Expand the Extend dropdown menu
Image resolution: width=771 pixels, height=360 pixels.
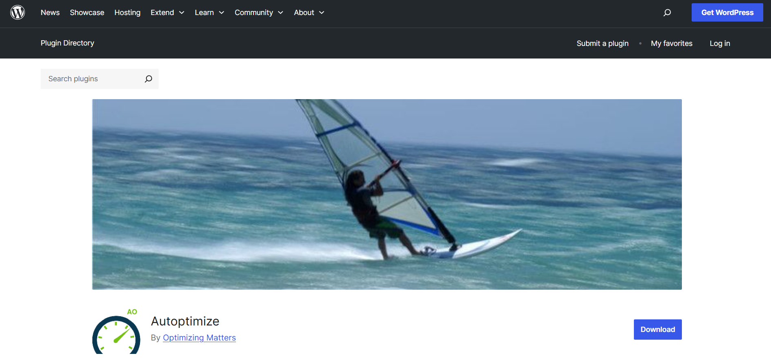[167, 13]
